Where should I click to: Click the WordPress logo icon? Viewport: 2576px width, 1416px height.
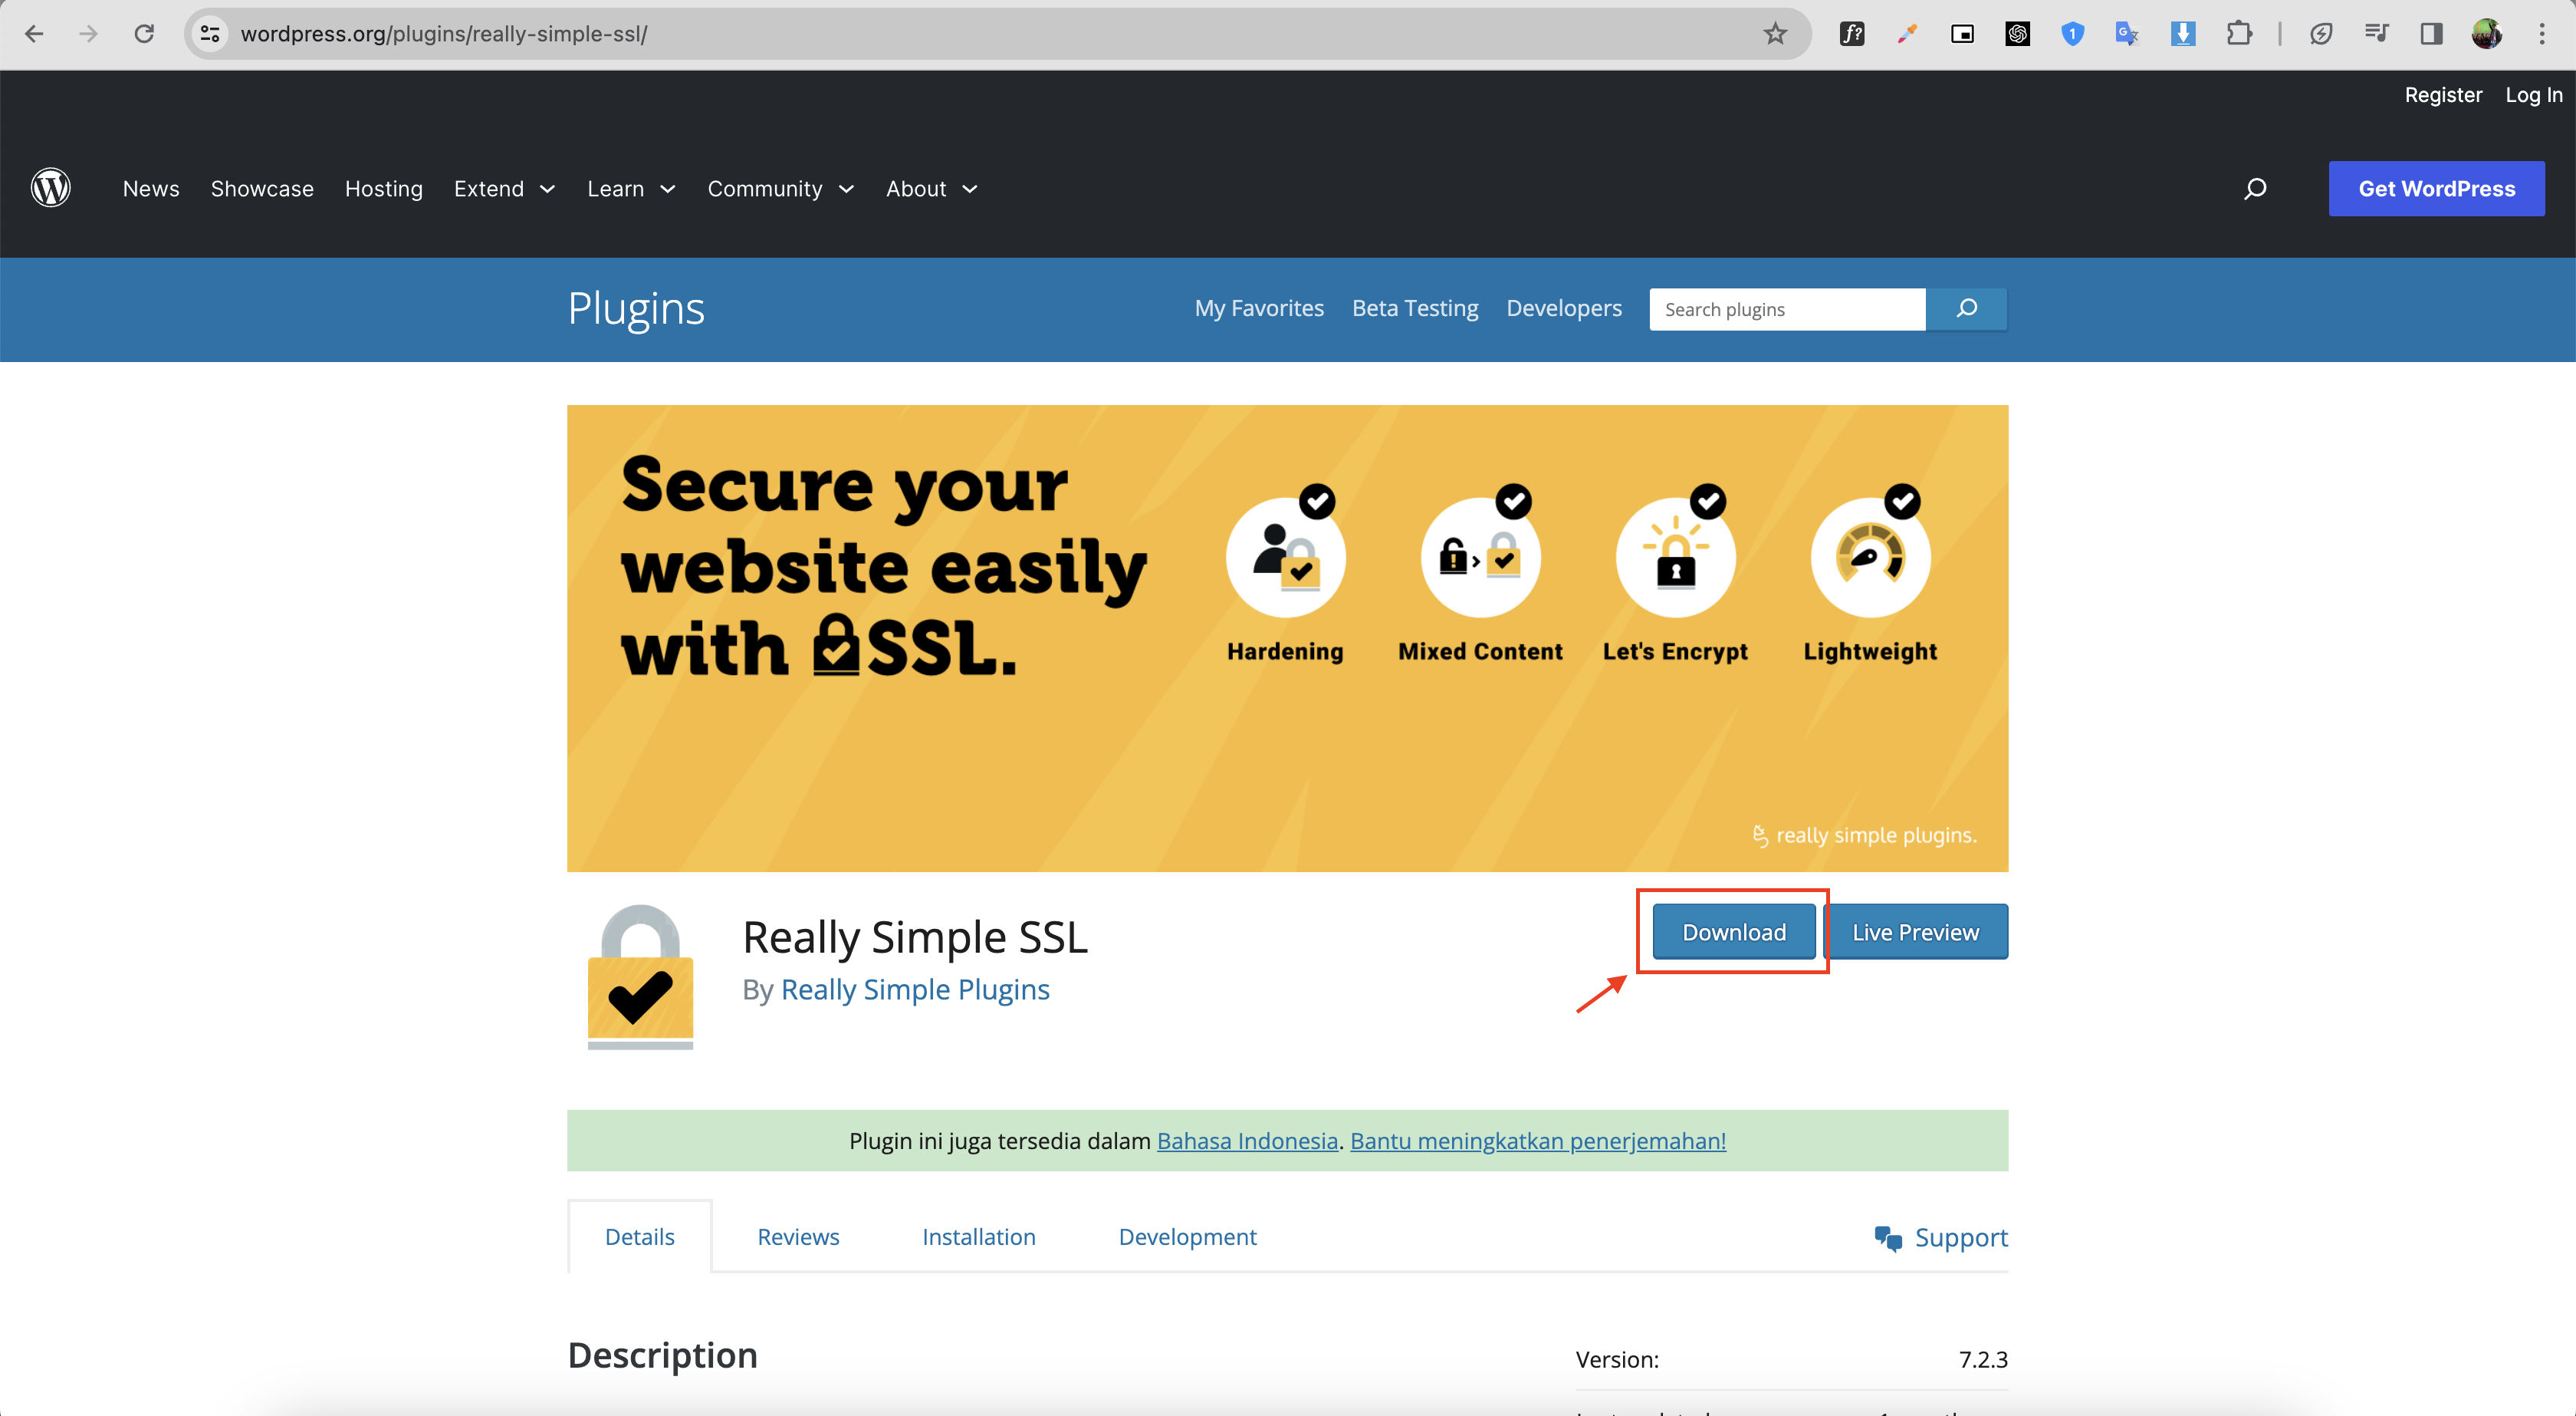pos(50,188)
